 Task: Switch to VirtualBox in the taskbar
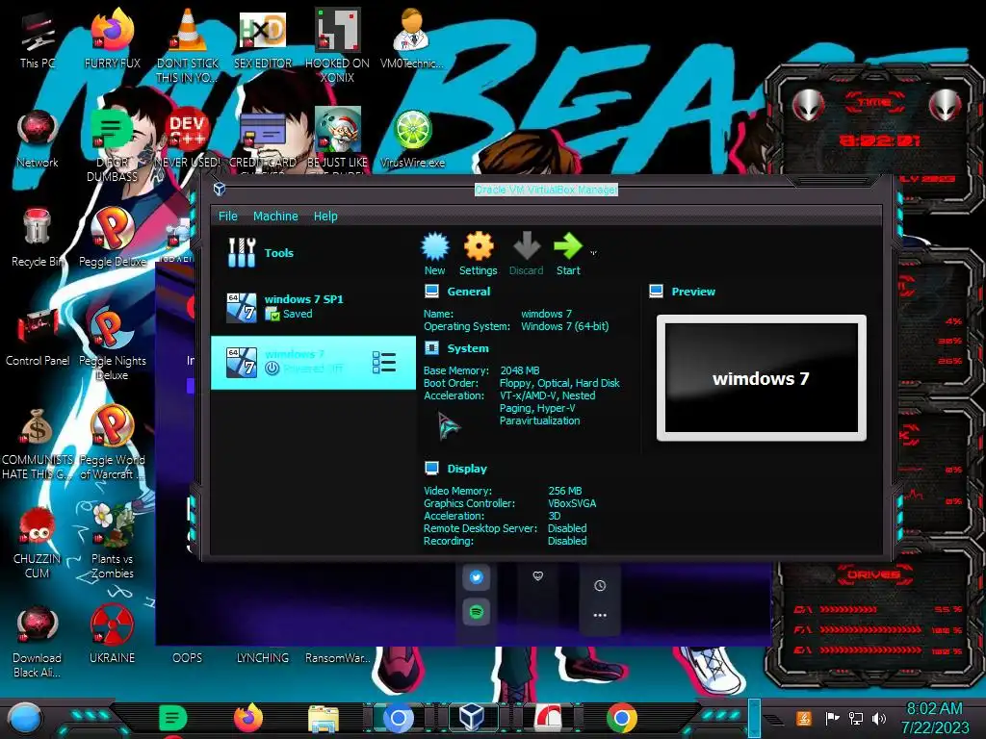[472, 717]
